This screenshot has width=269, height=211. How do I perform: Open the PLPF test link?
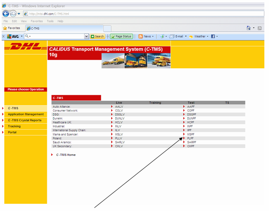(191, 138)
